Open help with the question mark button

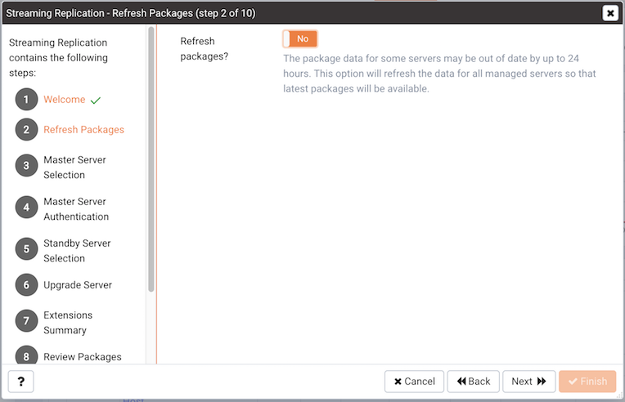(x=20, y=382)
